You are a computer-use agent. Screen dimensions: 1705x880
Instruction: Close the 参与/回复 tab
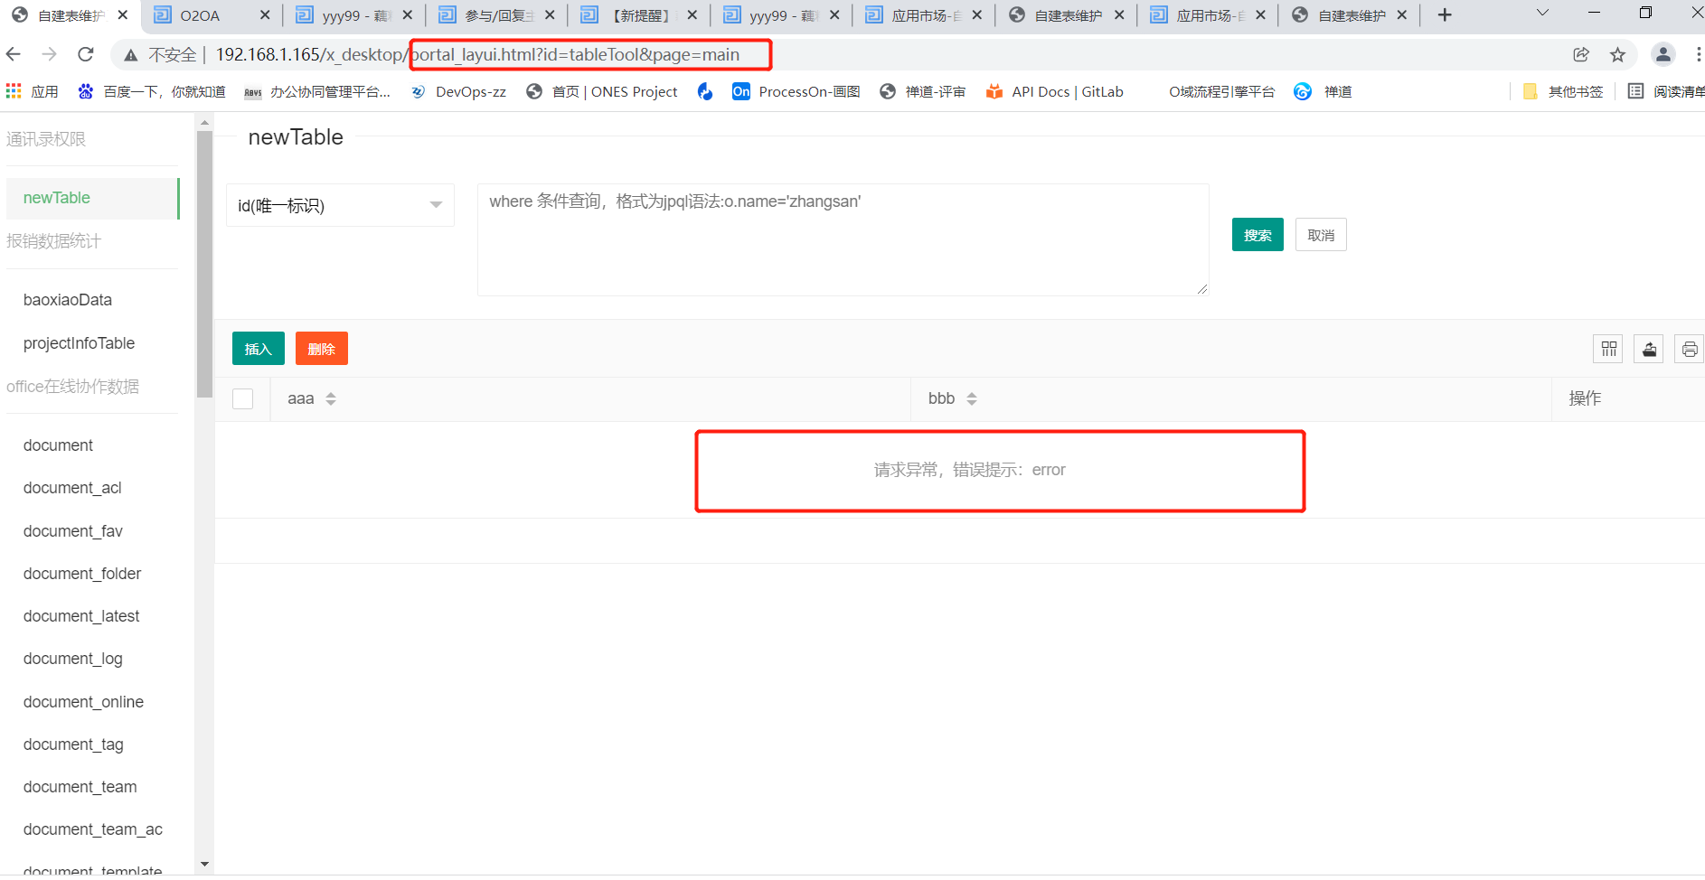(550, 15)
